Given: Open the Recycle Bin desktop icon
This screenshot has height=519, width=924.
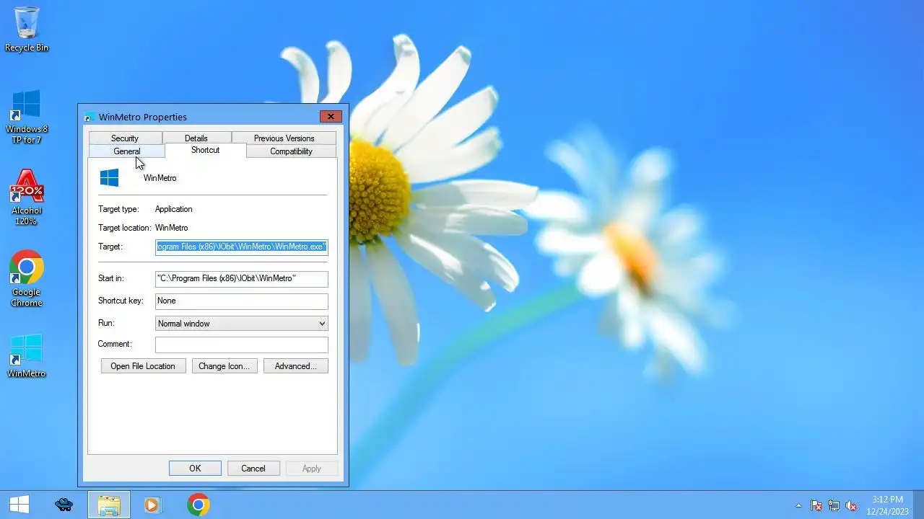Looking at the screenshot, I should tap(27, 29).
